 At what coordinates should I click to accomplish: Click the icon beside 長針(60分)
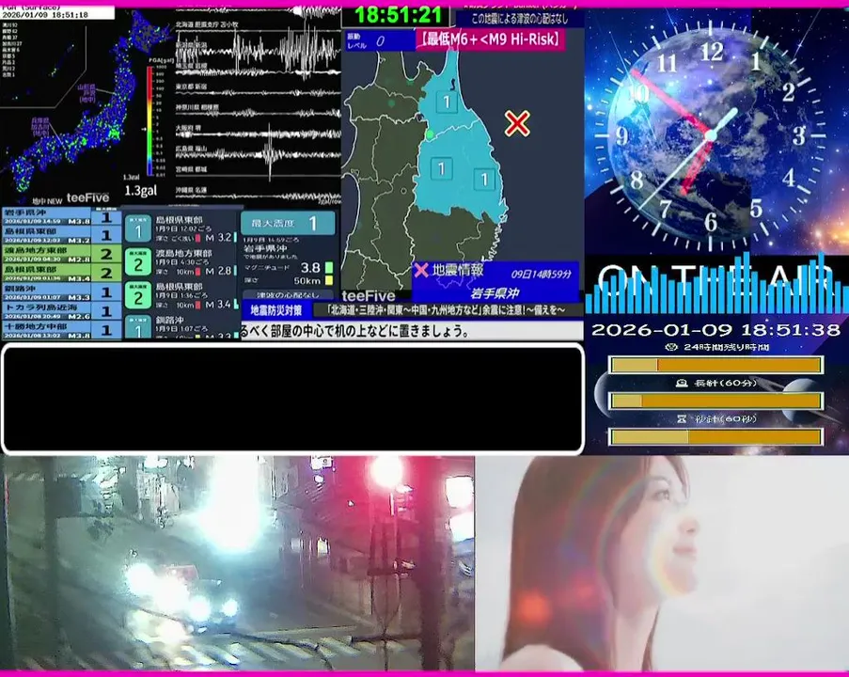click(682, 383)
